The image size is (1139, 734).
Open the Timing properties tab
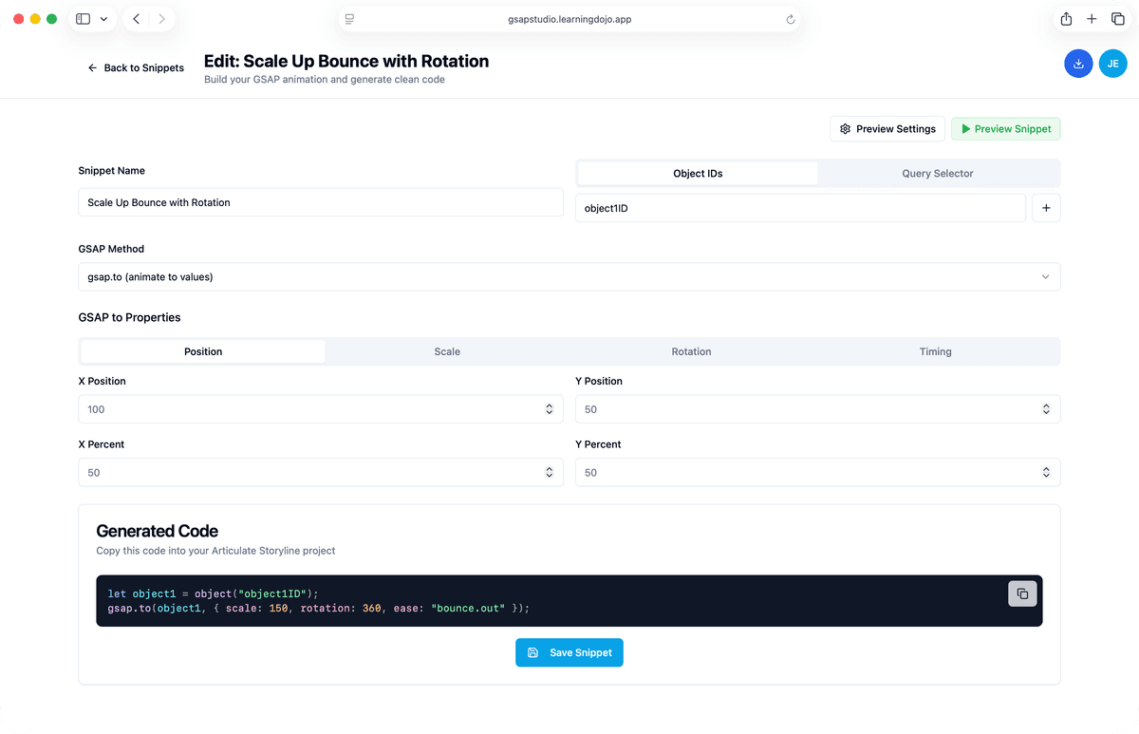pyautogui.click(x=935, y=351)
